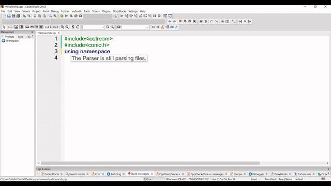The height and width of the screenshot is (186, 331).
Task: Click the Stop debugger icon
Action: click(x=159, y=16)
